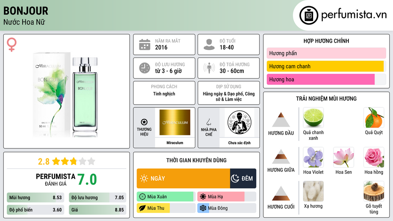The height and width of the screenshot is (221, 393).
Task: Click the Giá 8.85 score bar
Action: coord(97,210)
